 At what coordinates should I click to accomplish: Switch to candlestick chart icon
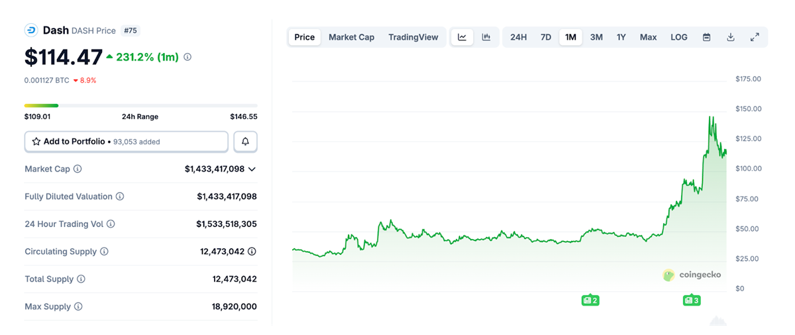pyautogui.click(x=486, y=37)
